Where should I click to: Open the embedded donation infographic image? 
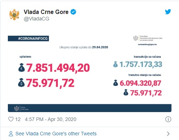tap(90, 73)
